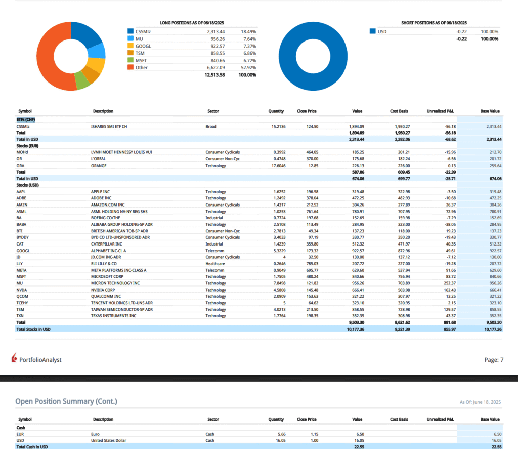
Task: Click the GOOGL legend color swatch
Action: pos(131,46)
